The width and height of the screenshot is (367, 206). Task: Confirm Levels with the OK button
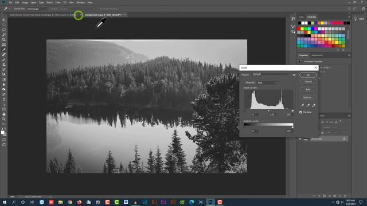pos(308,75)
